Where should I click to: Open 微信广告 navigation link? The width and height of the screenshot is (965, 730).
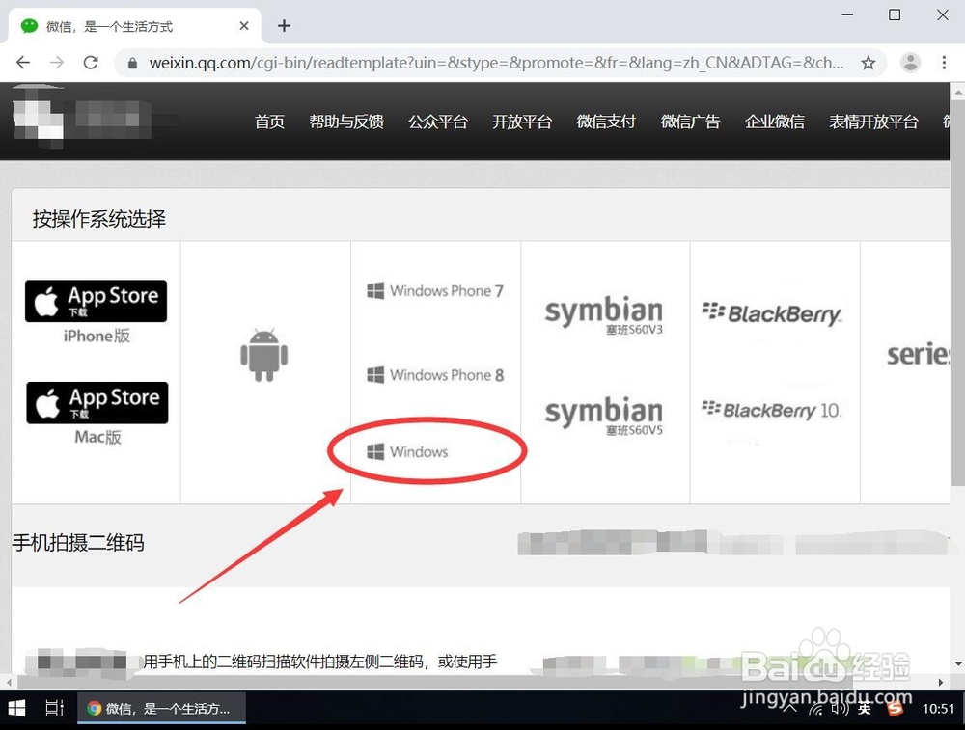(x=690, y=122)
